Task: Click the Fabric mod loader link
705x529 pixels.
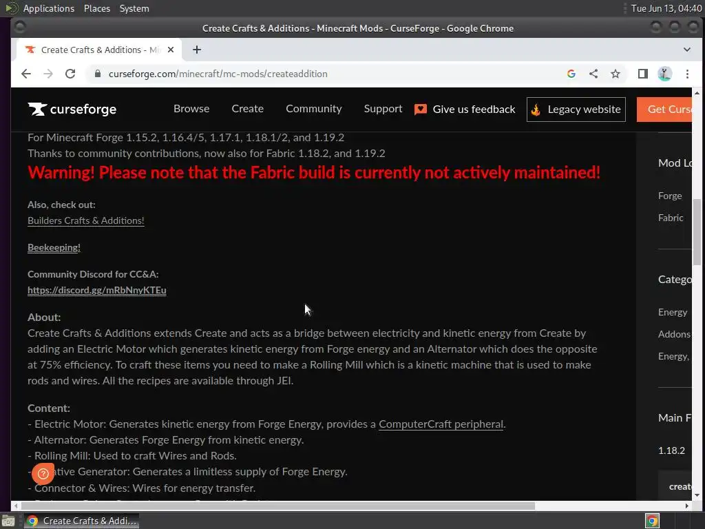Action: point(671,218)
